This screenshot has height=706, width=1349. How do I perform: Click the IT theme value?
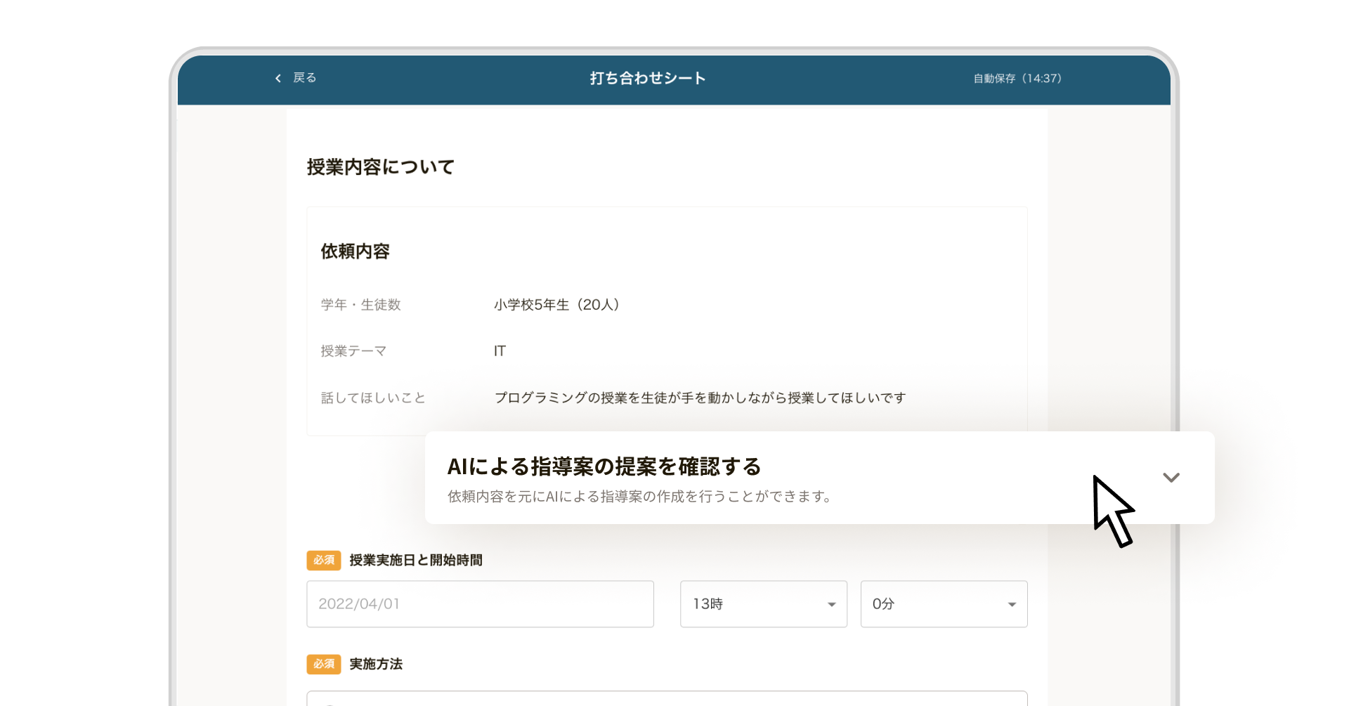click(x=500, y=351)
